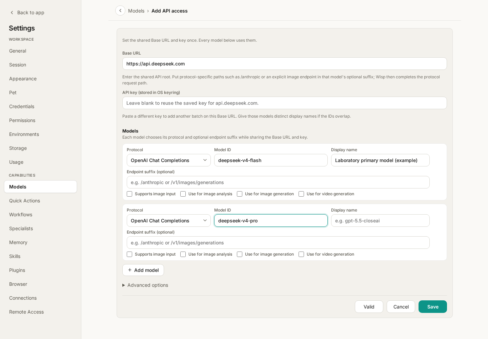Go to Skills settings
488x339 pixels.
[x=40, y=256]
